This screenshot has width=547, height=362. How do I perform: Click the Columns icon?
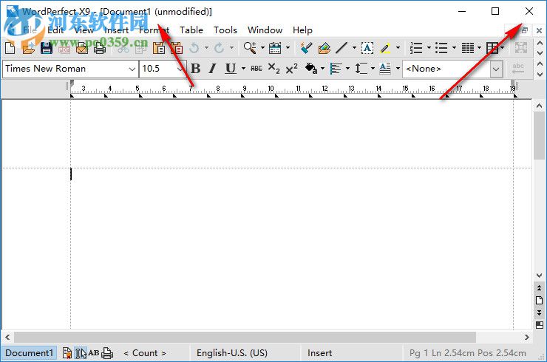click(467, 48)
